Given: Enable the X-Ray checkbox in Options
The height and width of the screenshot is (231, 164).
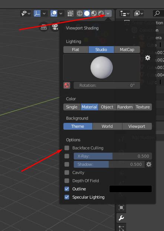Looking at the screenshot, I should 67,156.
